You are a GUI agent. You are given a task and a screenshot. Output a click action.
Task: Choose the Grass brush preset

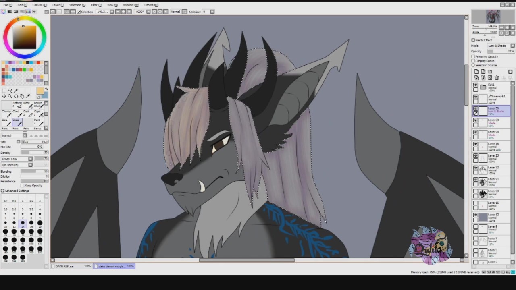coord(17,122)
